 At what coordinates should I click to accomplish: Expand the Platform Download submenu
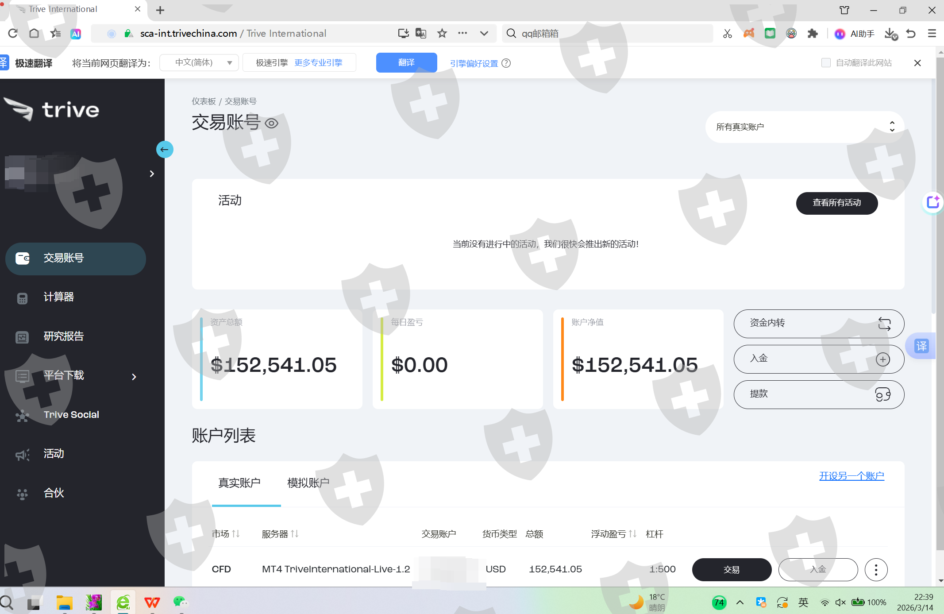point(134,377)
